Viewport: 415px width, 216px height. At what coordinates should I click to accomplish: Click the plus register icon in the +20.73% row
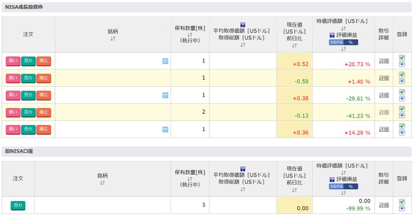[x=402, y=64]
